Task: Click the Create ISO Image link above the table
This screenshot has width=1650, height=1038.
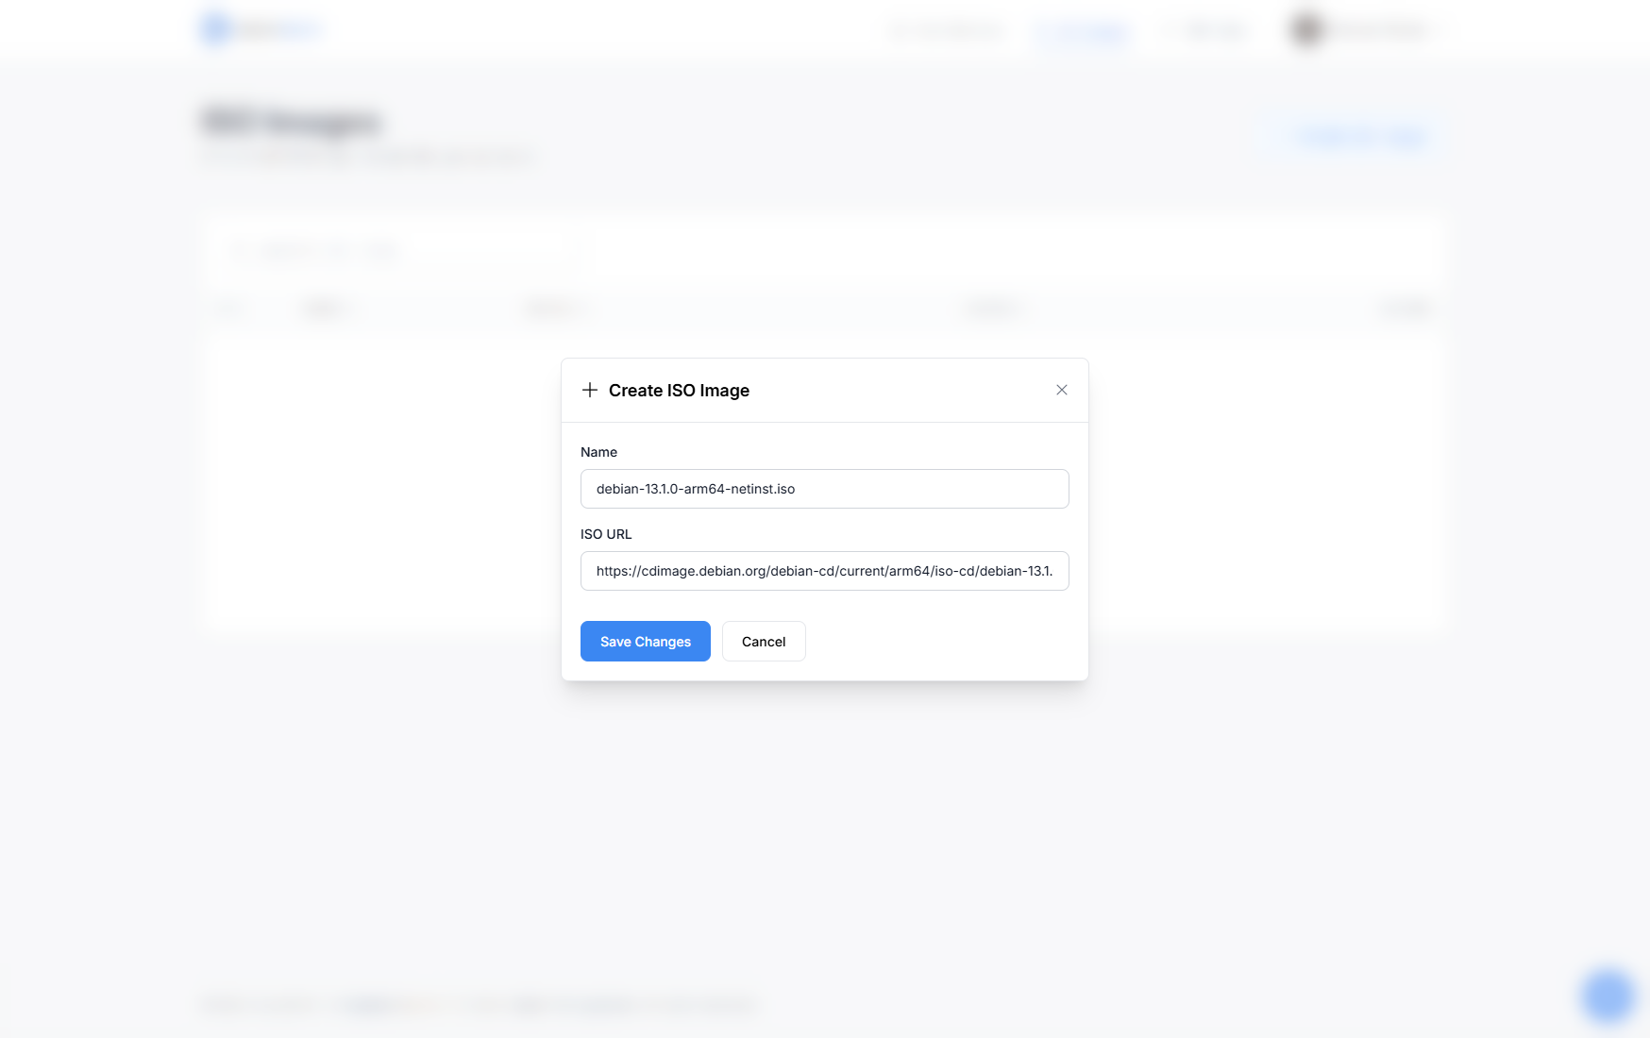Action: coord(1361,136)
